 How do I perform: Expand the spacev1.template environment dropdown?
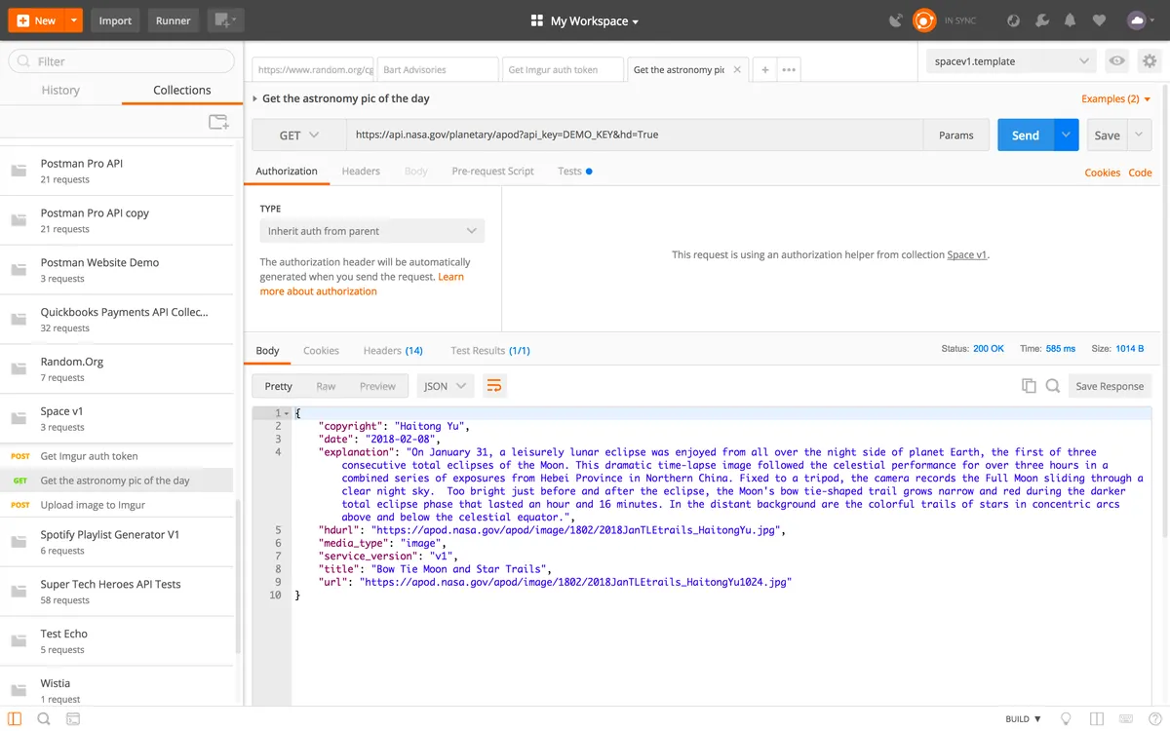[1011, 61]
